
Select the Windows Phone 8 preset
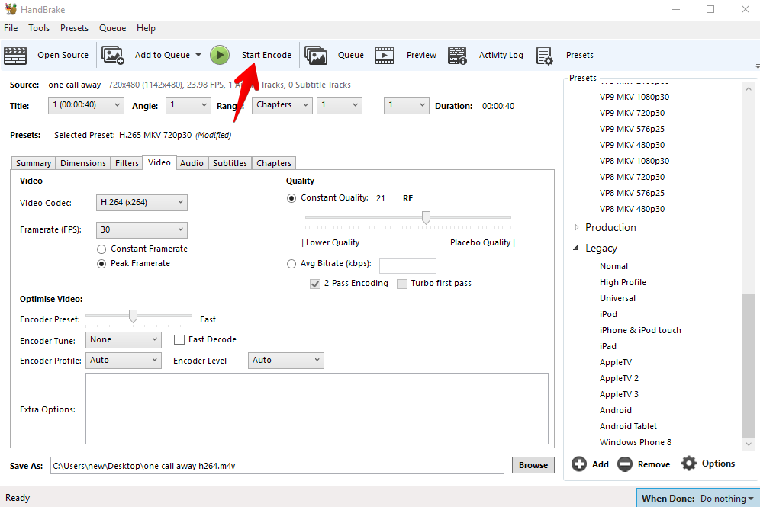tap(636, 442)
